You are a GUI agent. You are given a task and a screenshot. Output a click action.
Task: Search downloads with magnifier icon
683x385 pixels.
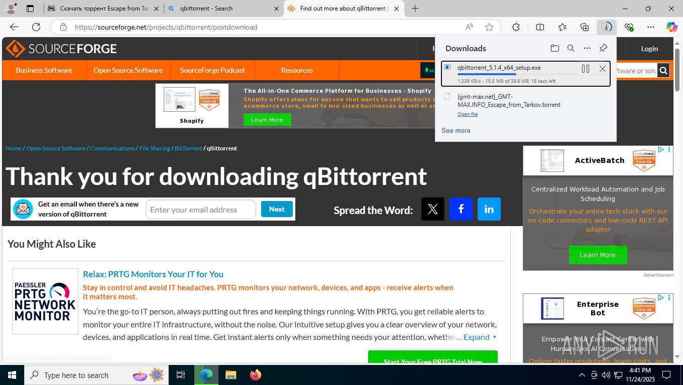(571, 48)
